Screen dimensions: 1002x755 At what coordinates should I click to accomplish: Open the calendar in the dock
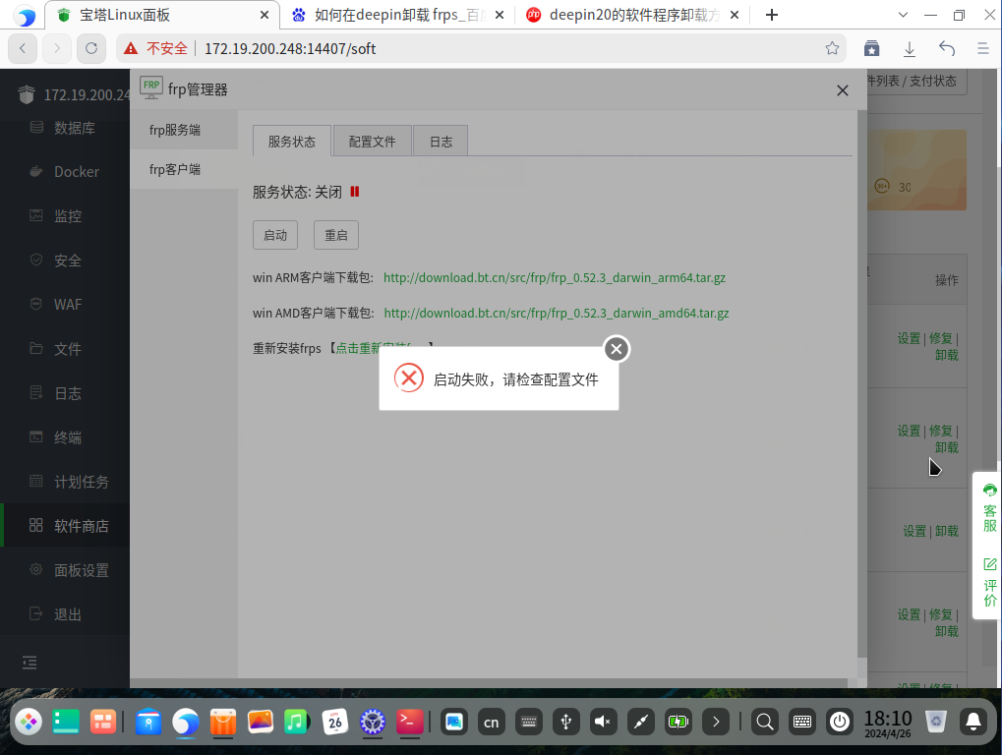pyautogui.click(x=335, y=722)
